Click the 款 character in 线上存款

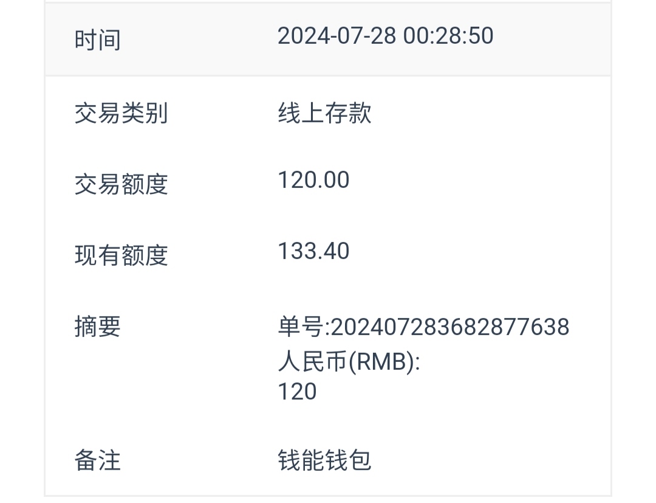360,114
